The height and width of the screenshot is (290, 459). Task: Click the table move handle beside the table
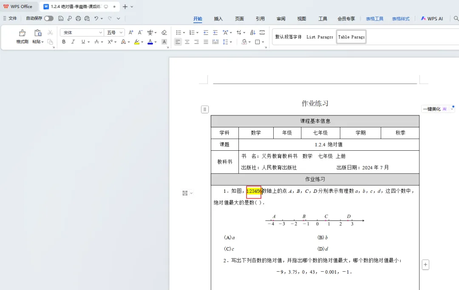point(205,110)
